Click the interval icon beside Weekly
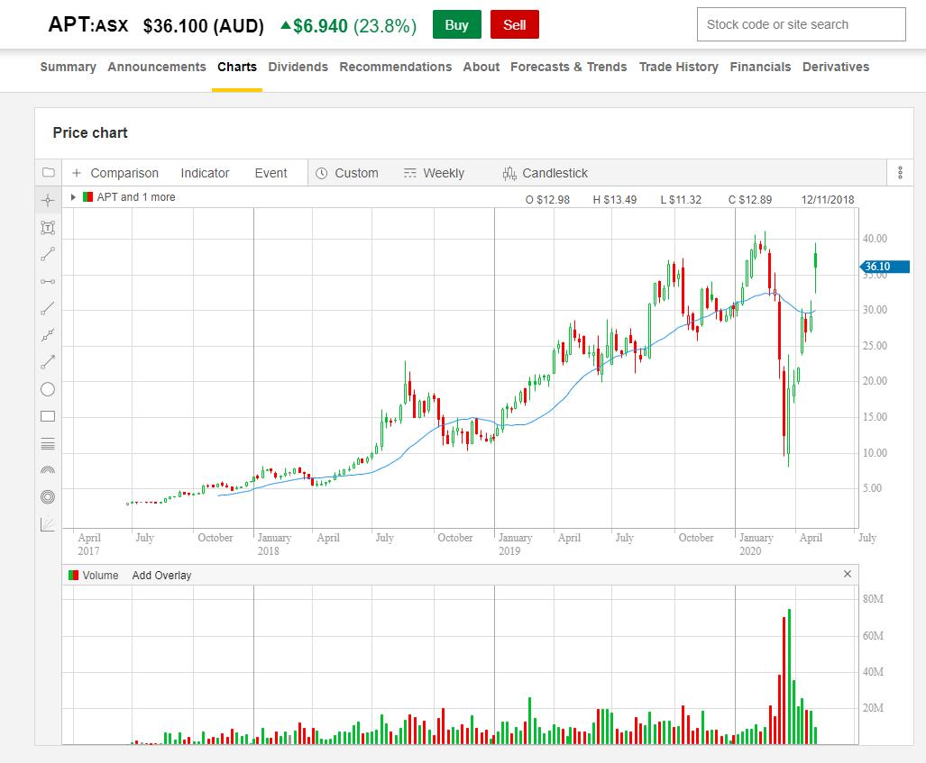Screen dimensions: 926x763 click(x=410, y=173)
